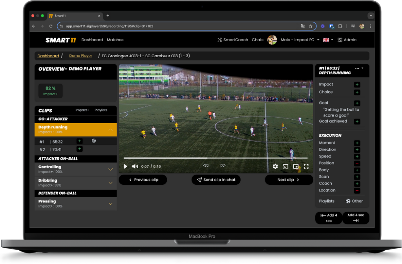This screenshot has height=264, width=402.
Task: Fast-forward the video with the forward icon
Action: 223,166
